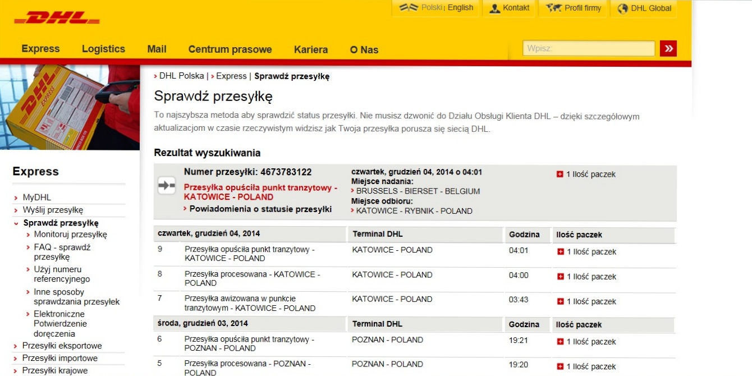Click the Profil firmy world map icon
Screen dimensions: 752x376
[554, 8]
